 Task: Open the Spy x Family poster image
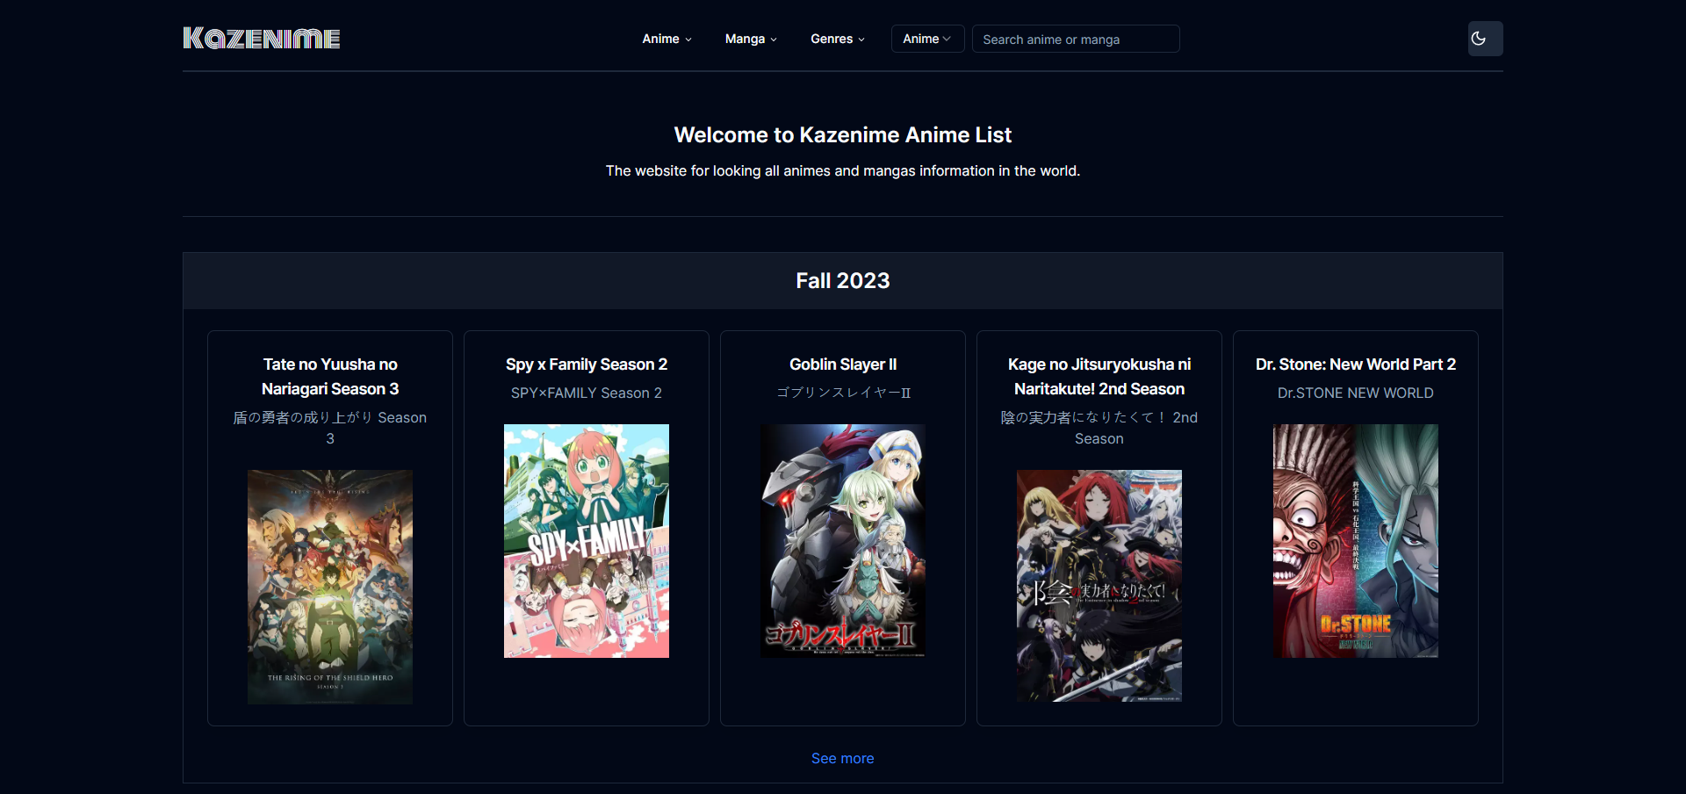pyautogui.click(x=587, y=541)
